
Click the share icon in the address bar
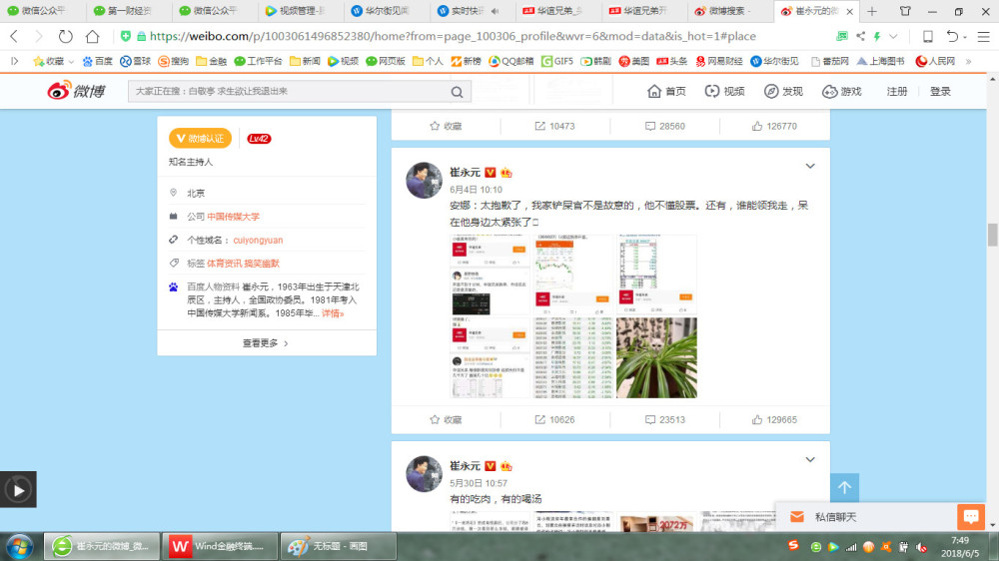[861, 36]
